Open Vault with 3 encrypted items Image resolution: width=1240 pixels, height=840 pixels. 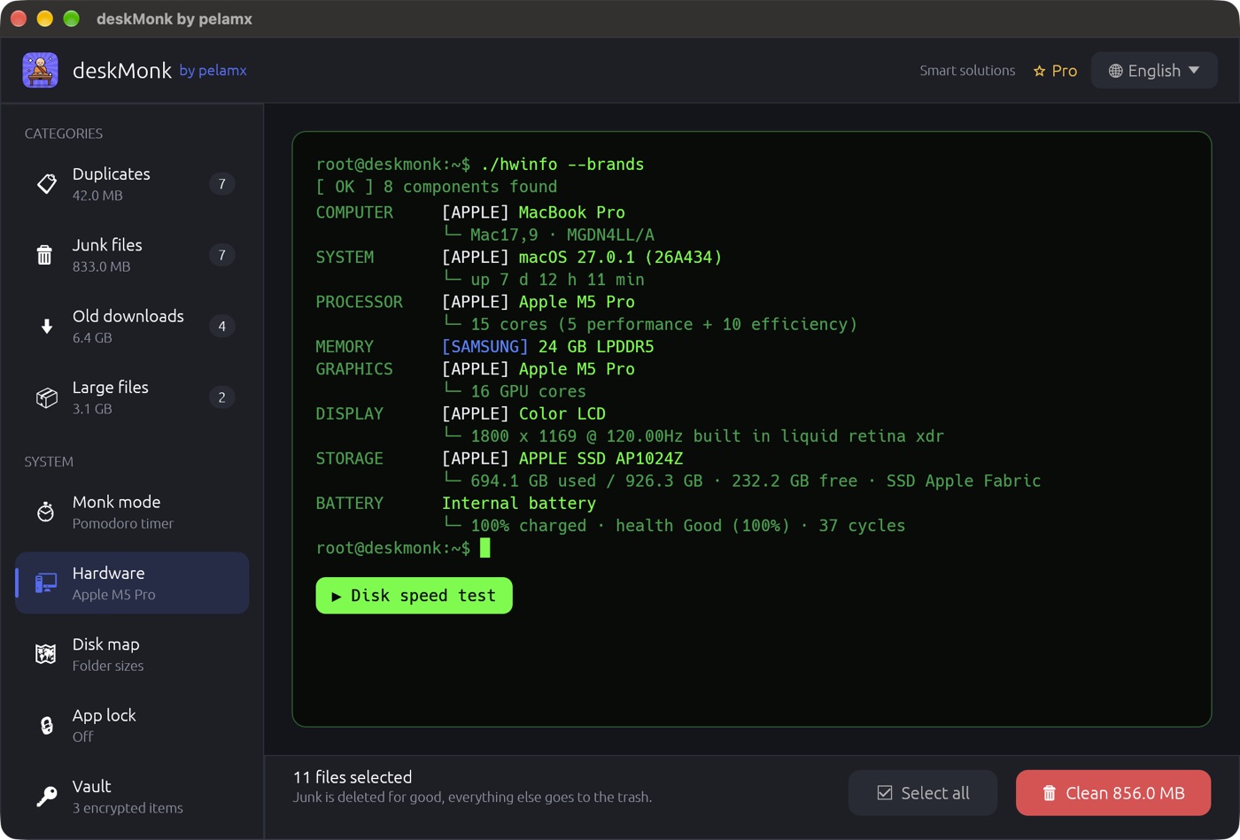(x=132, y=797)
